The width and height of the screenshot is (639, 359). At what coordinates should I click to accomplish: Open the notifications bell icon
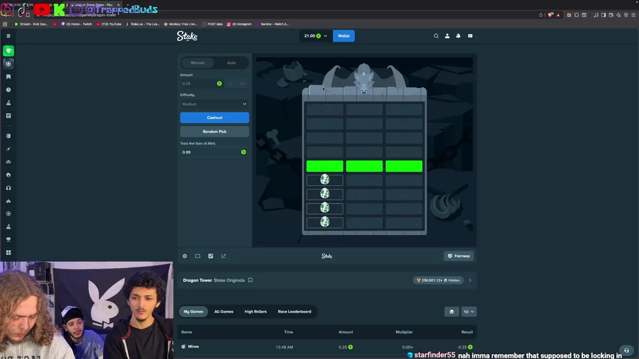point(458,36)
